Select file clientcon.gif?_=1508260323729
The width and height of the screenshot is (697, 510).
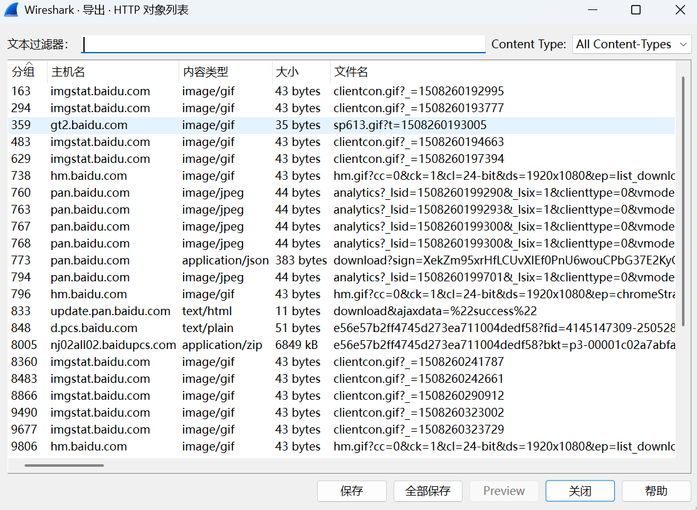point(419,430)
